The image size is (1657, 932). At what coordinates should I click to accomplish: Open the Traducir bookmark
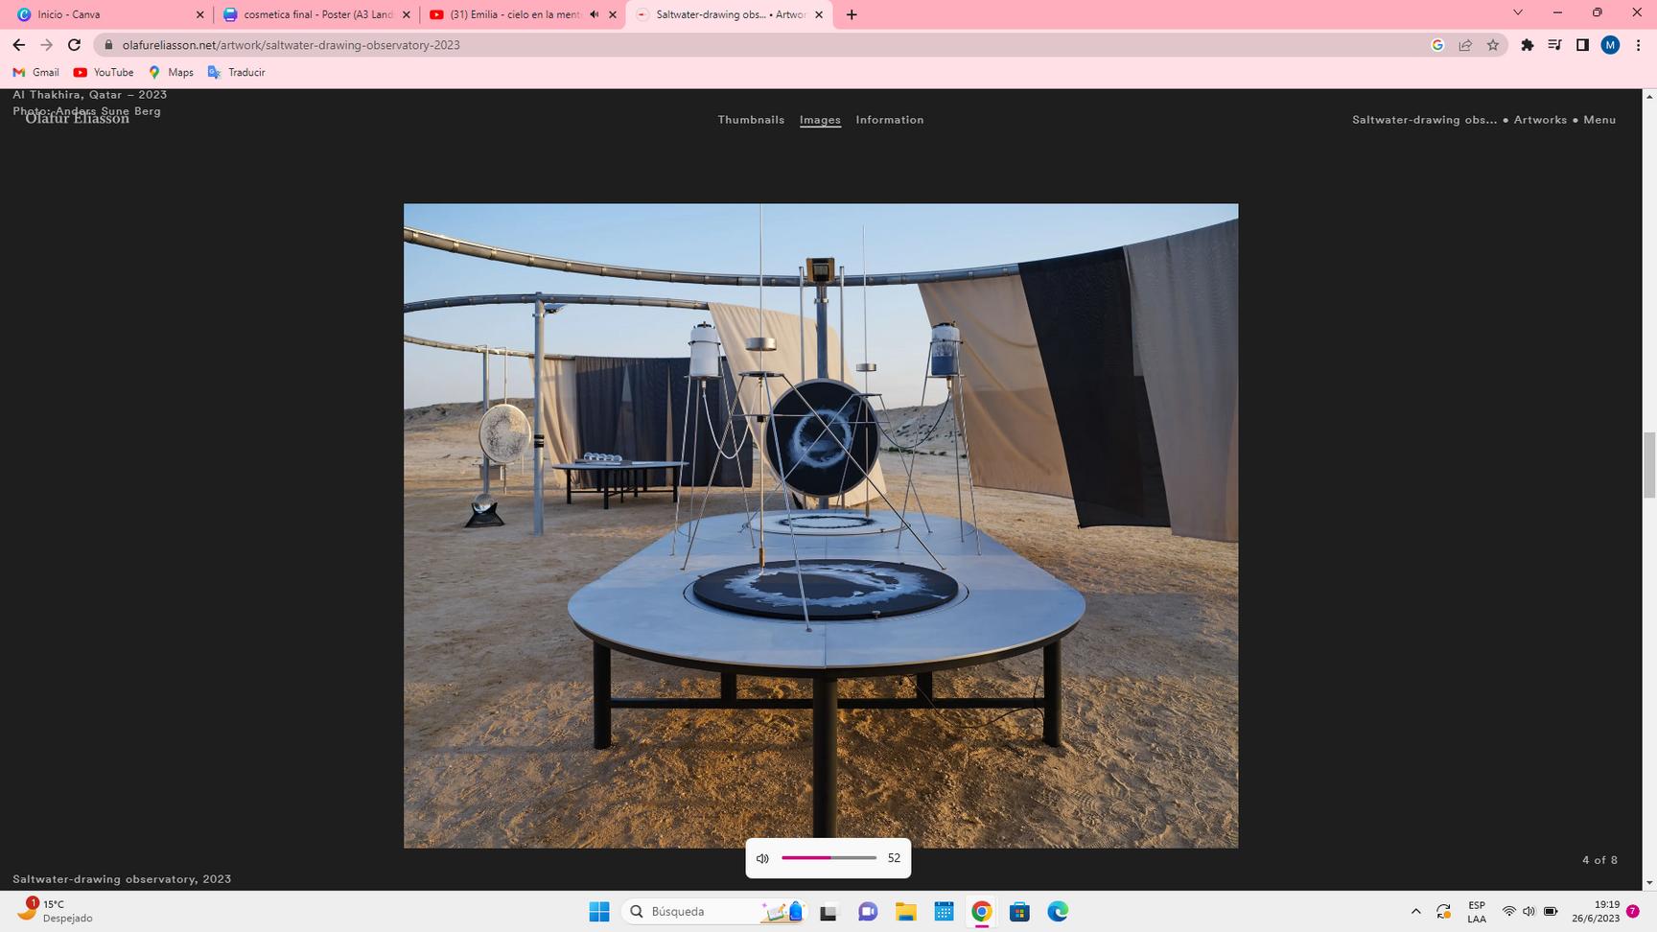(x=236, y=72)
